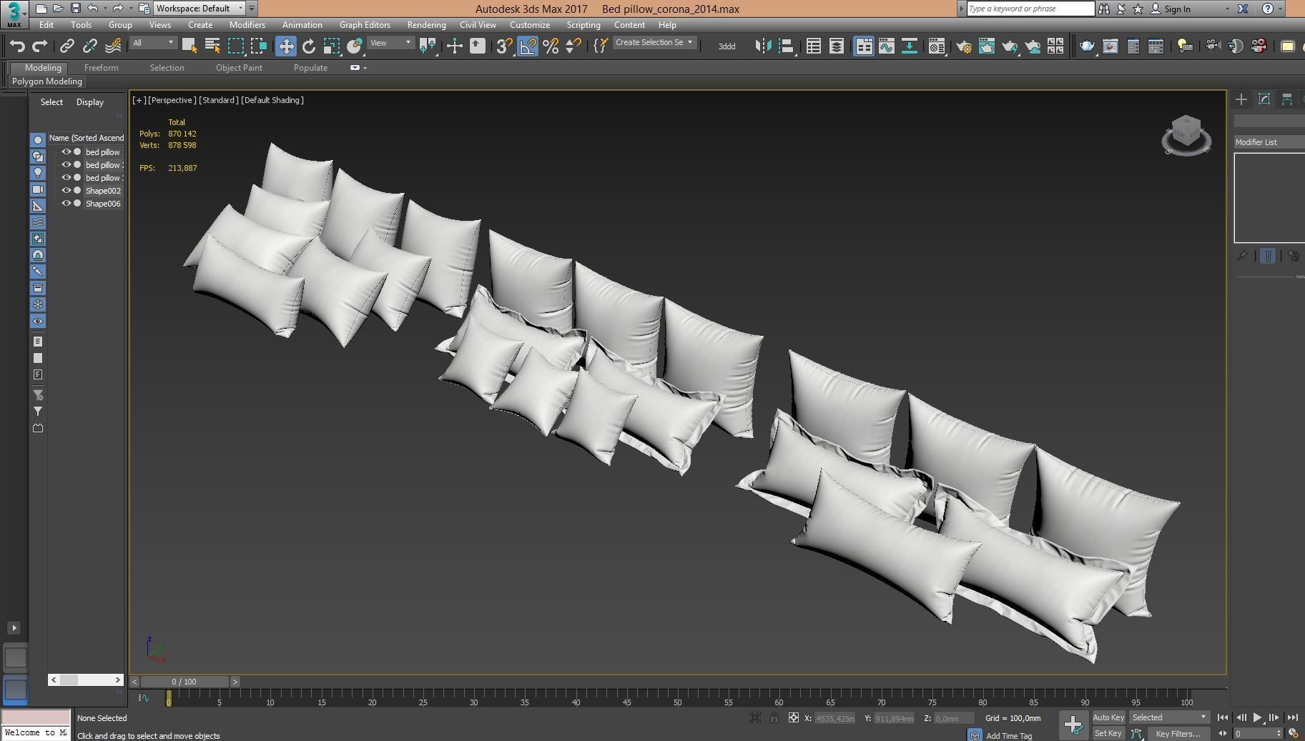Click Add Time Tag
The height and width of the screenshot is (741, 1305).
(1009, 736)
